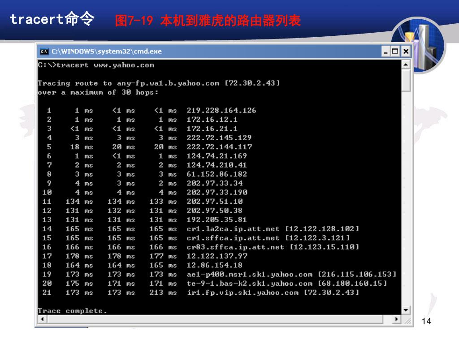Close the cmd.exe window
The image size is (459, 344).
[x=406, y=52]
